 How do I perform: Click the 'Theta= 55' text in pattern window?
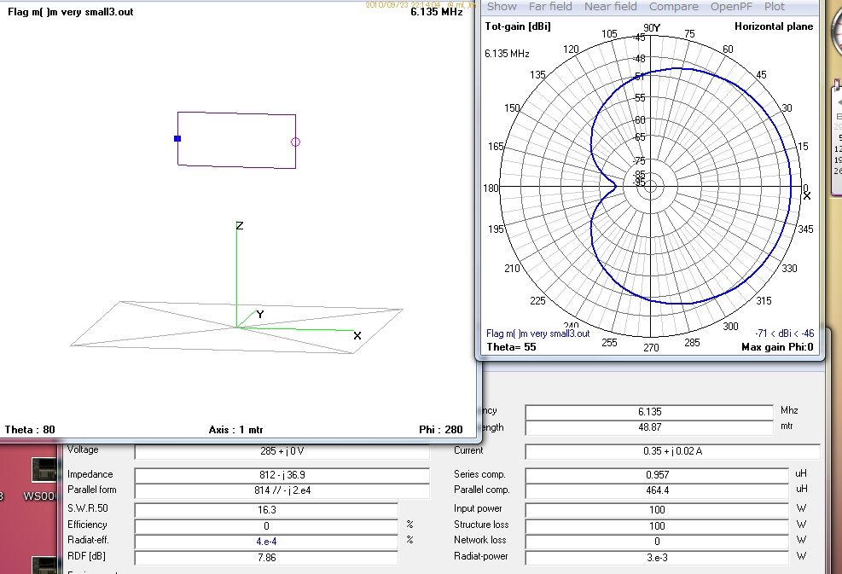point(511,347)
